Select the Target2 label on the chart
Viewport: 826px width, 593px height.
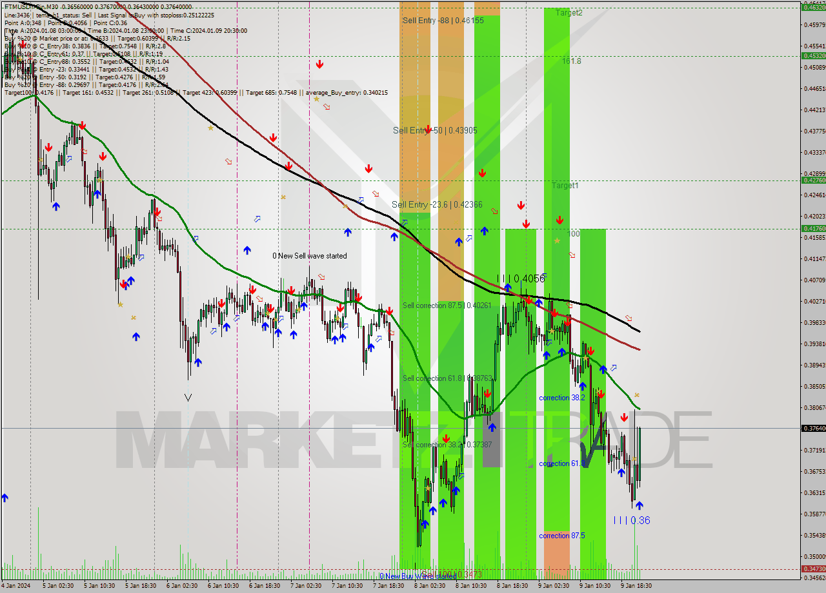[569, 13]
